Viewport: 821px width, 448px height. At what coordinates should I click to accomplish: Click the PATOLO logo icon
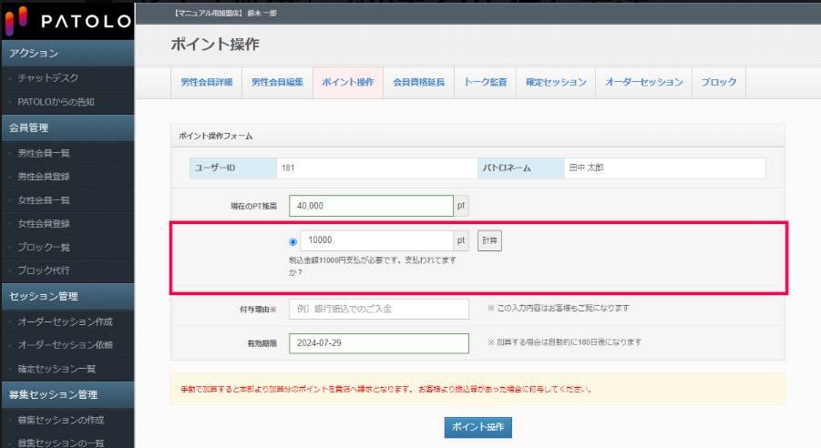pyautogui.click(x=18, y=19)
